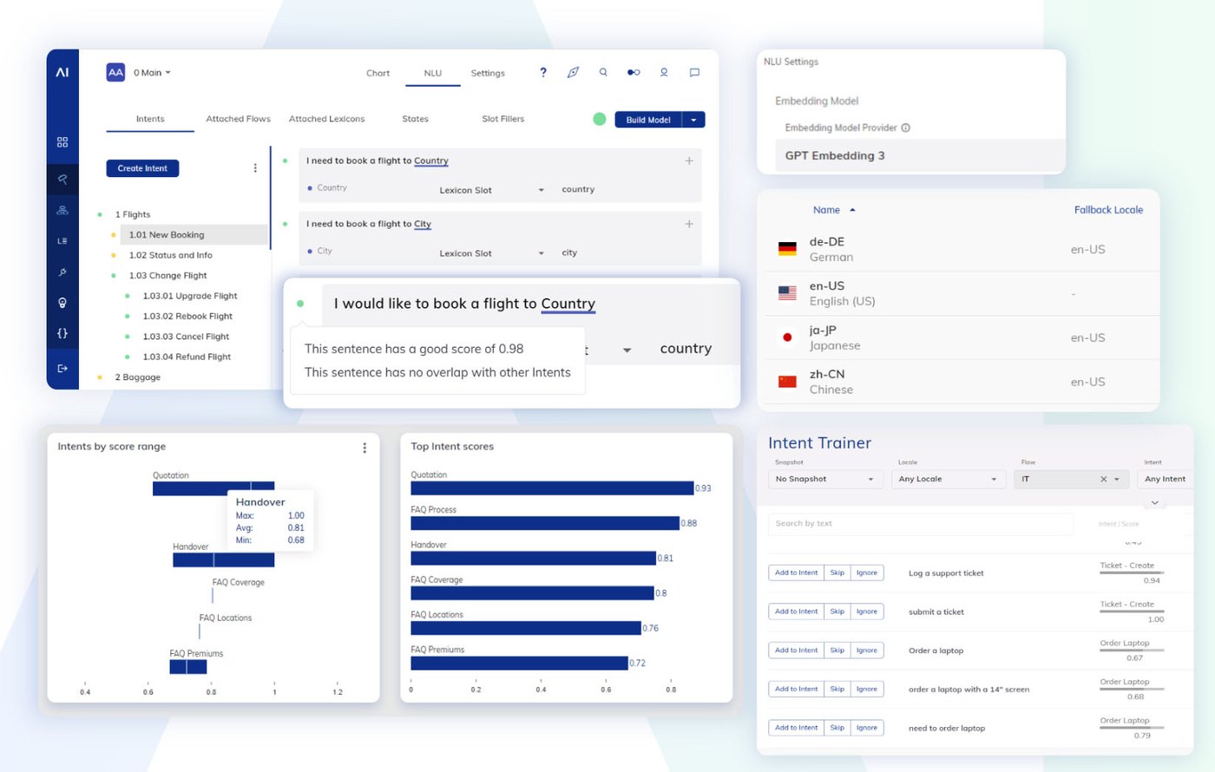Click the compass explore icon in the top bar

[573, 73]
